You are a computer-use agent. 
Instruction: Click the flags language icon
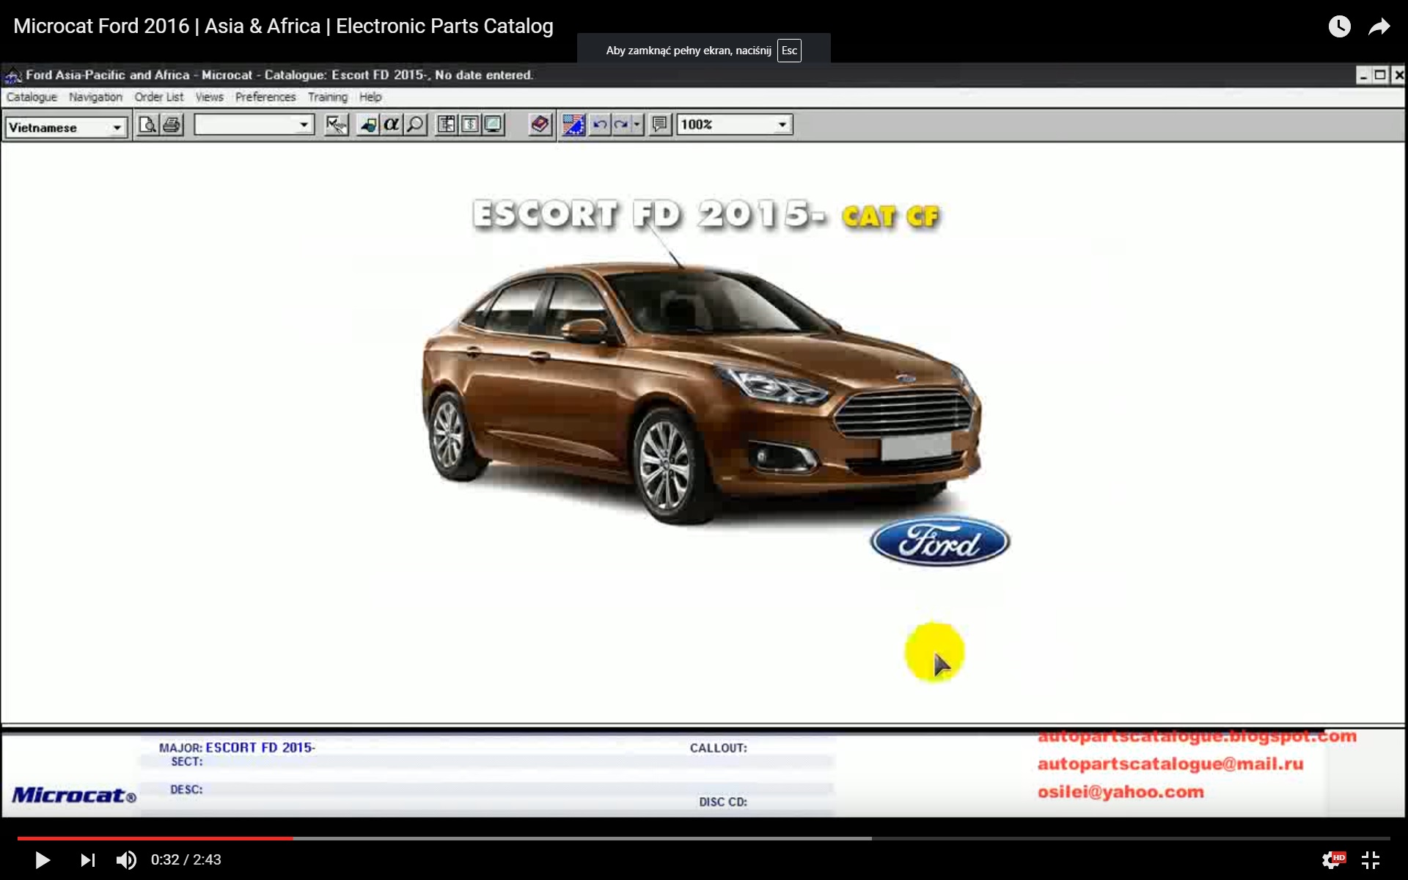coord(573,125)
